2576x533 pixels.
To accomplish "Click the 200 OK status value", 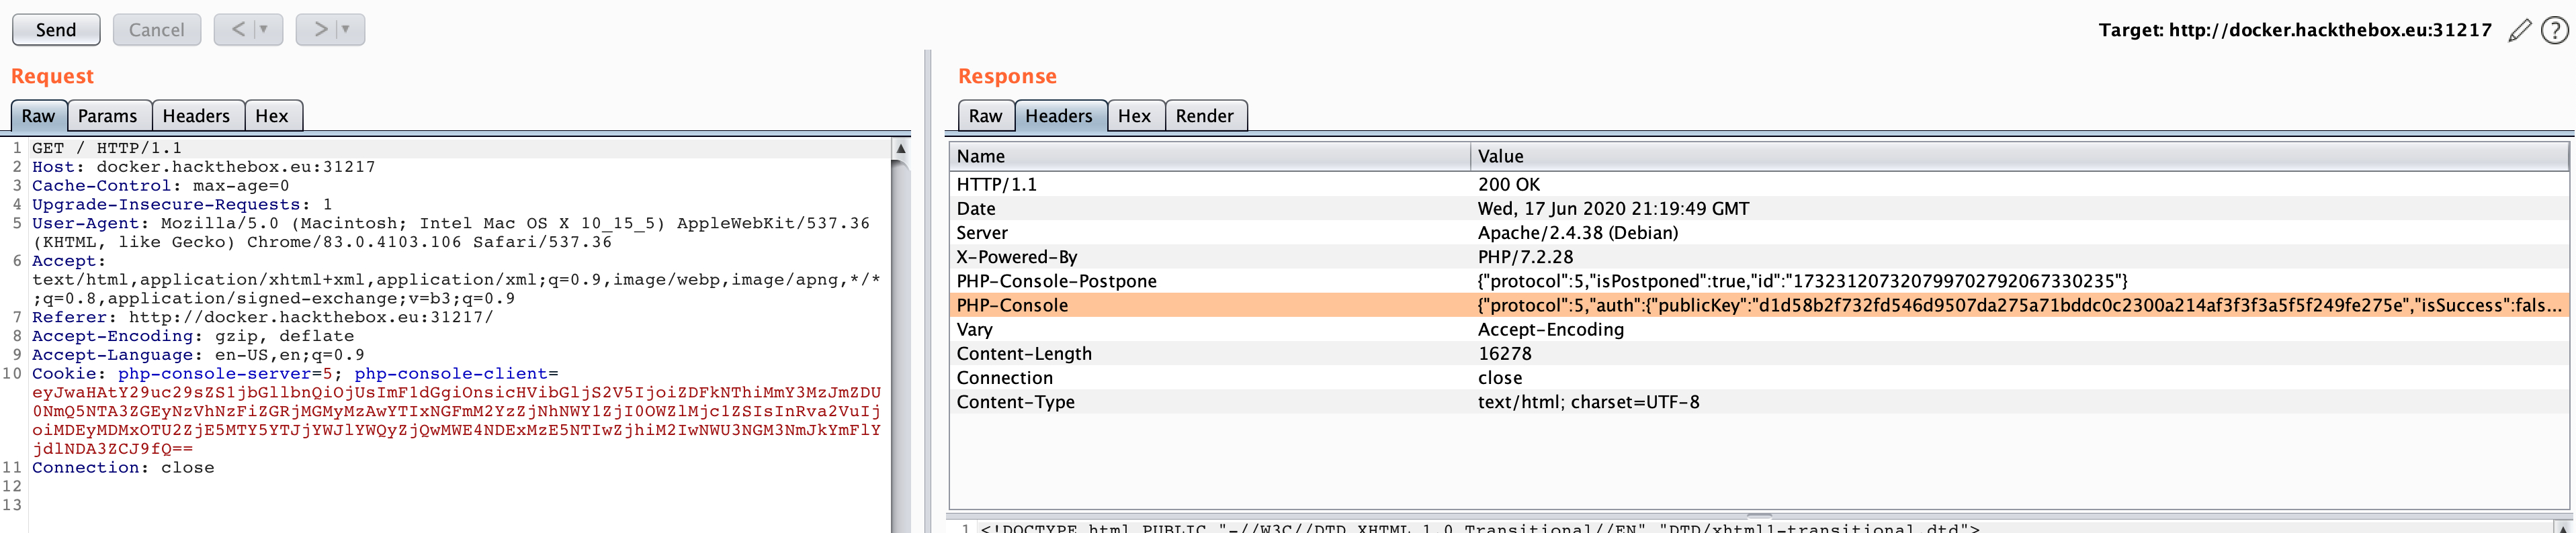I will pos(1509,185).
